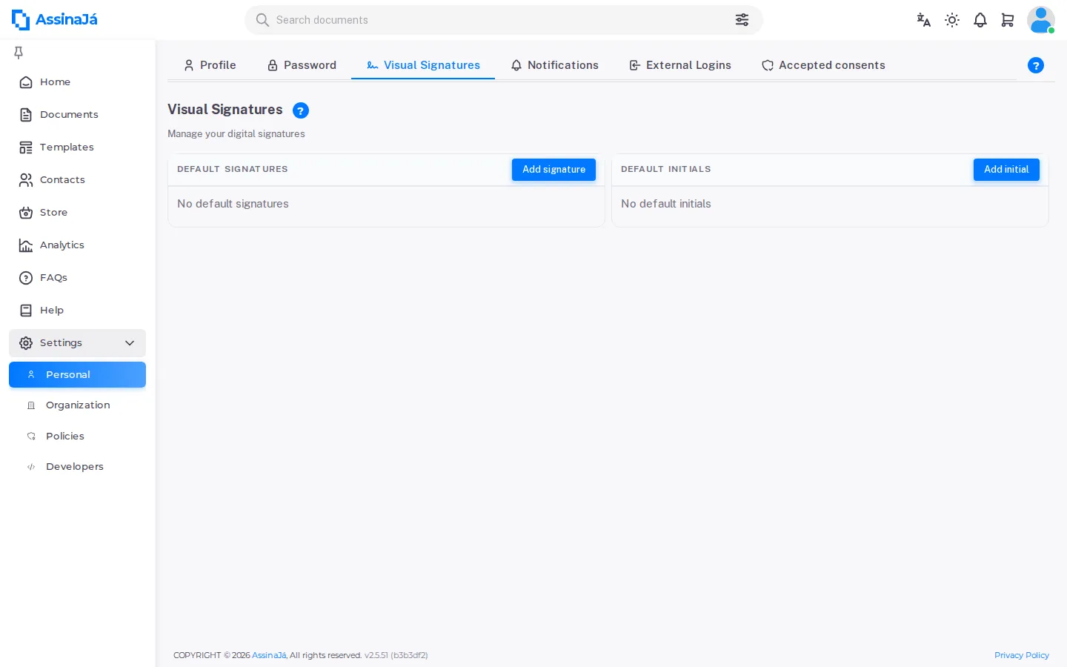Click the AssinaJá logo
The width and height of the screenshot is (1067, 667).
point(55,20)
